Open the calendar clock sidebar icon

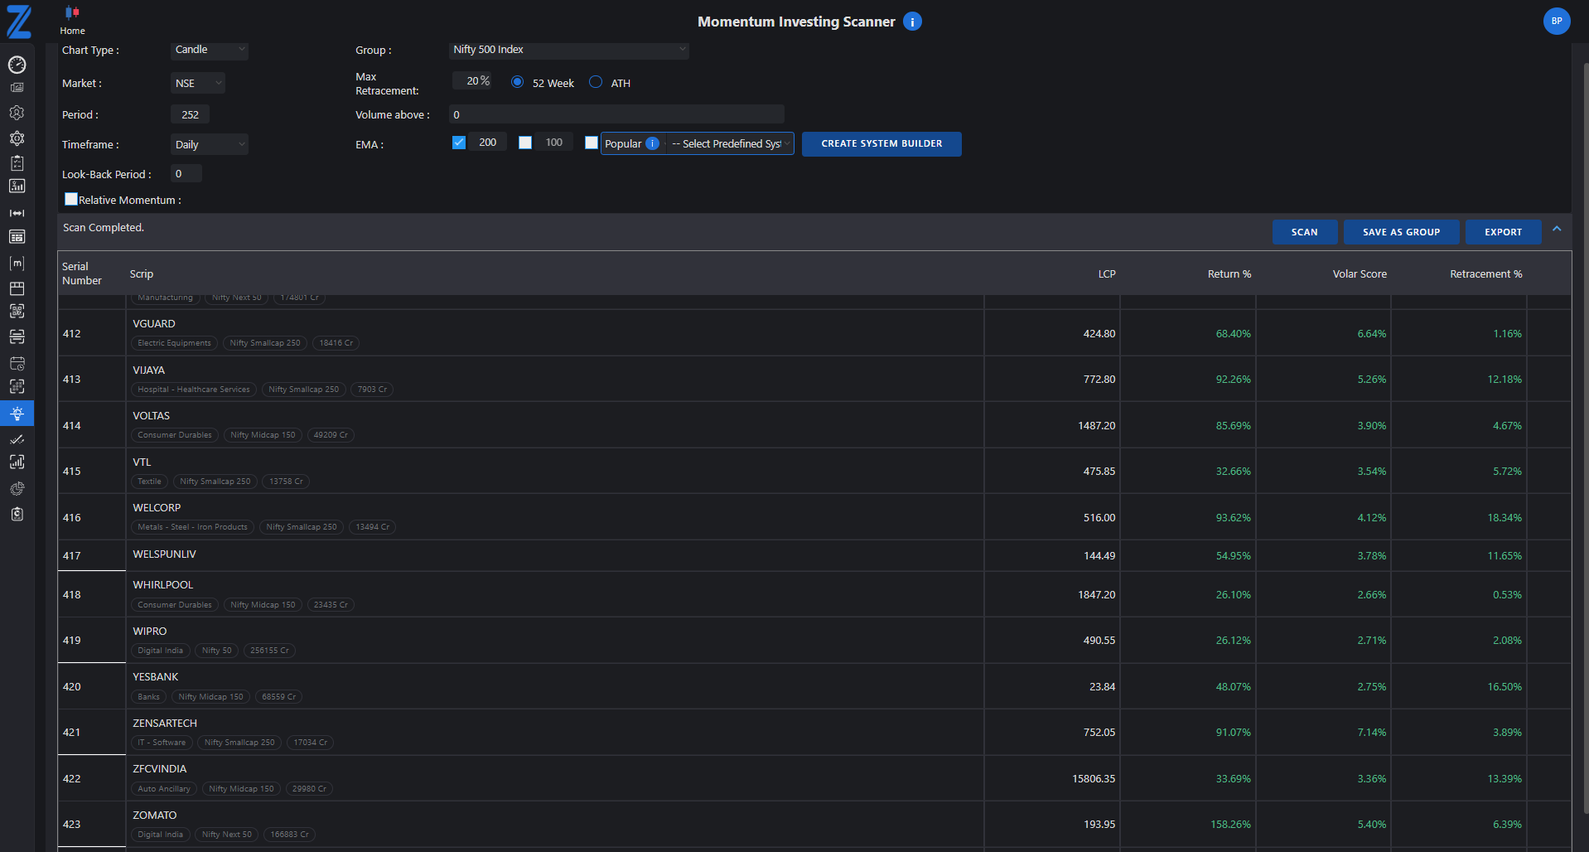pyautogui.click(x=17, y=363)
